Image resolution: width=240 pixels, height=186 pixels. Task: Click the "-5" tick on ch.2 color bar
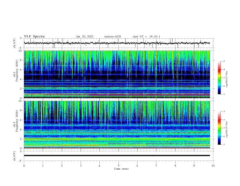(224, 128)
